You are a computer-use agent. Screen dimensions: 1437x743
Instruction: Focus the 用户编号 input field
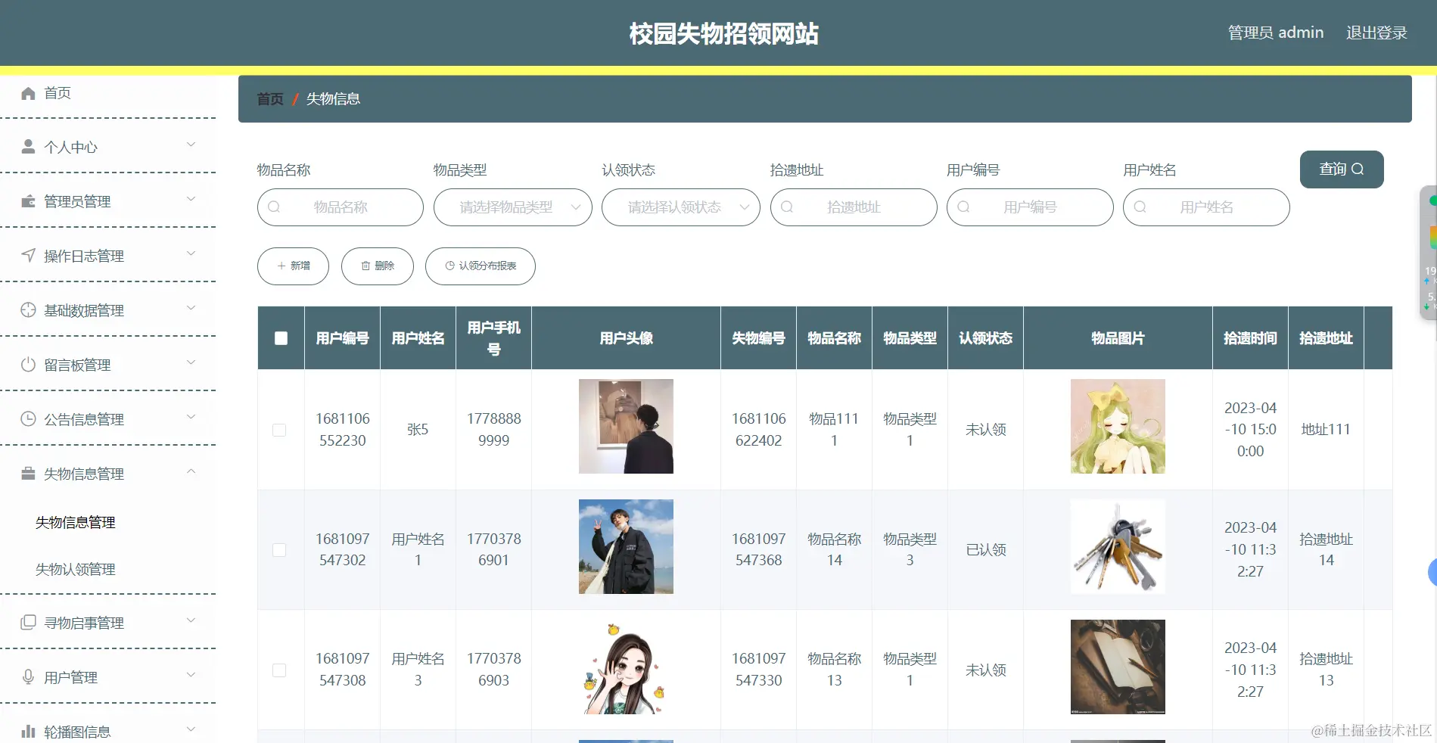point(1030,207)
